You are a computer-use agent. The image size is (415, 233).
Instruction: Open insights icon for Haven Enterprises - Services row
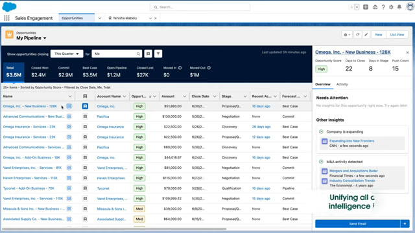(x=69, y=178)
